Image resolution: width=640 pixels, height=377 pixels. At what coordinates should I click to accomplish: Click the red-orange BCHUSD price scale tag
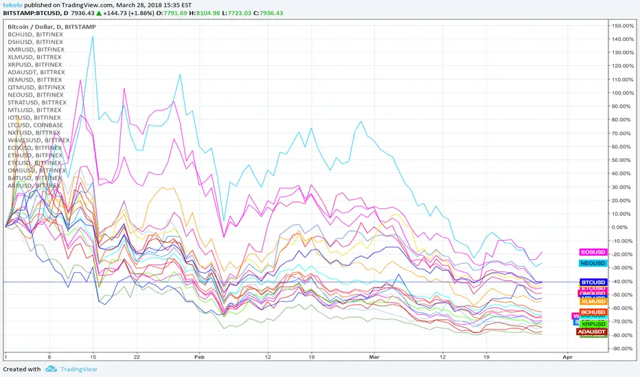click(593, 312)
